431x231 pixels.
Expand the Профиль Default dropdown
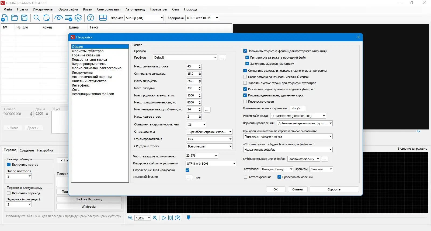tap(185, 57)
